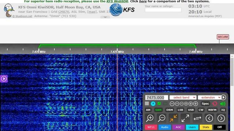The image size is (234, 131).
Task: Click the dim pause icon beside green square
Action: click(x=165, y=103)
